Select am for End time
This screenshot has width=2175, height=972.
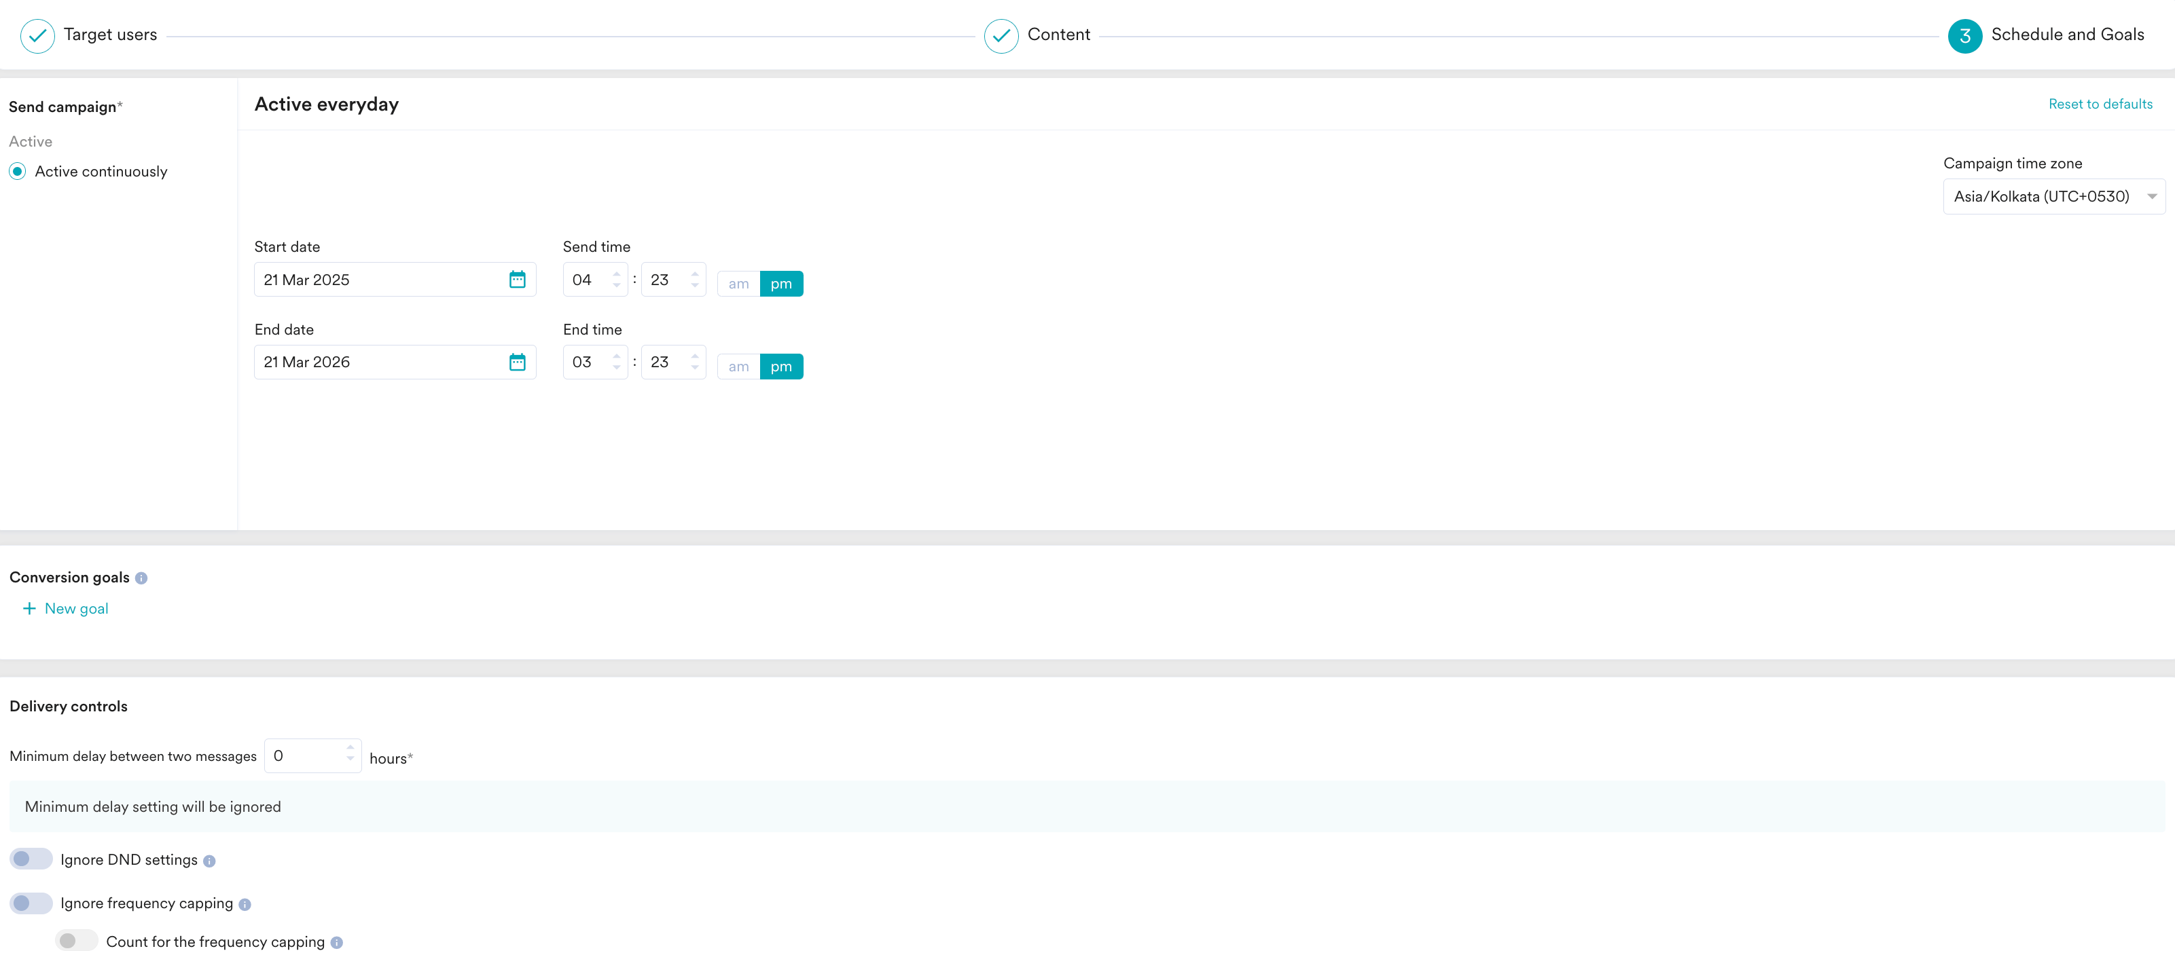point(739,366)
